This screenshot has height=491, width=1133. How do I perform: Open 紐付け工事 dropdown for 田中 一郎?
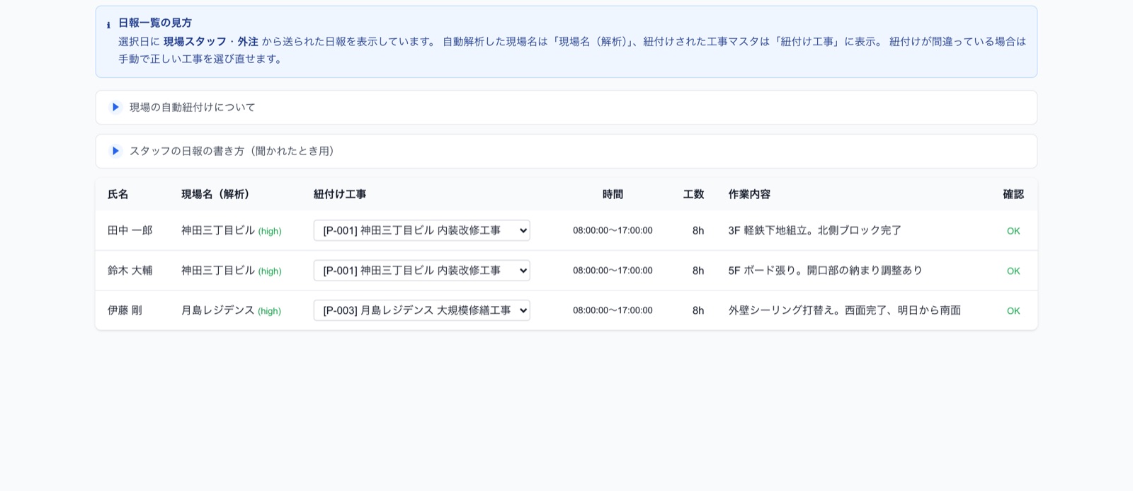click(421, 230)
